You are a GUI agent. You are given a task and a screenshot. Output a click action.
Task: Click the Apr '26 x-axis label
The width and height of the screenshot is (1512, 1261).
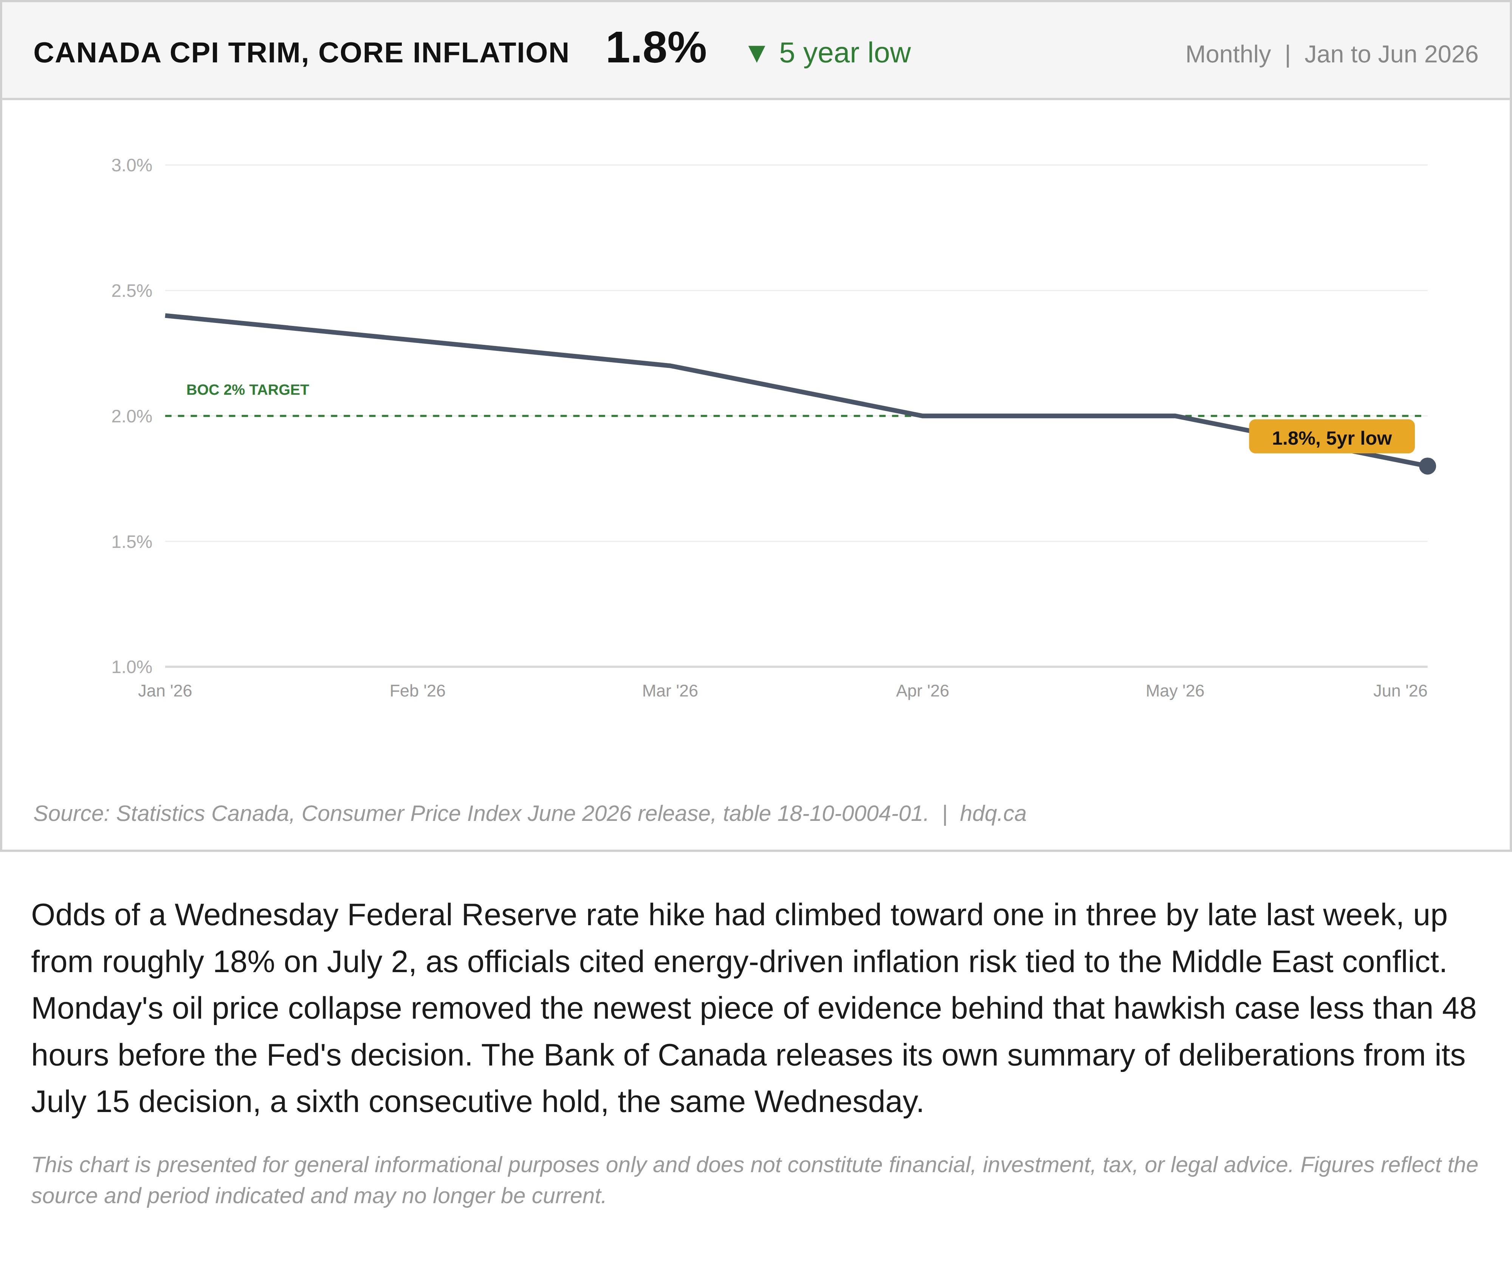tap(922, 691)
